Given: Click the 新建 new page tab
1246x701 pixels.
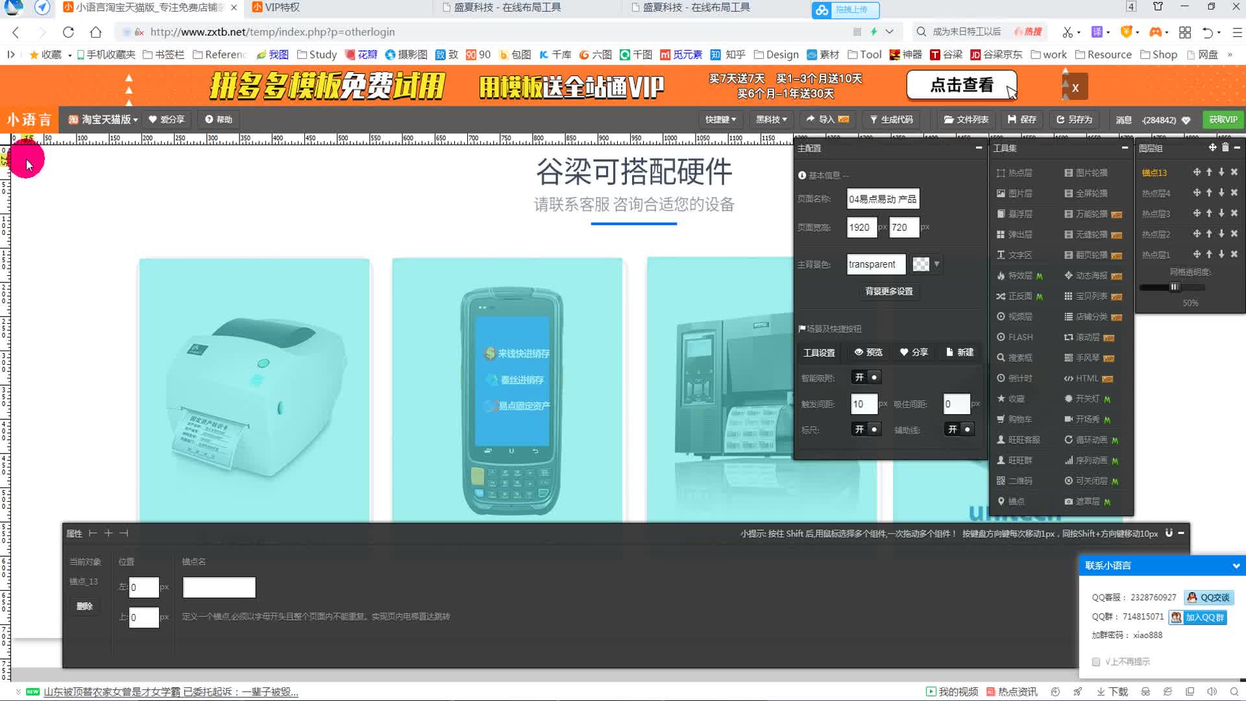Looking at the screenshot, I should pyautogui.click(x=960, y=352).
